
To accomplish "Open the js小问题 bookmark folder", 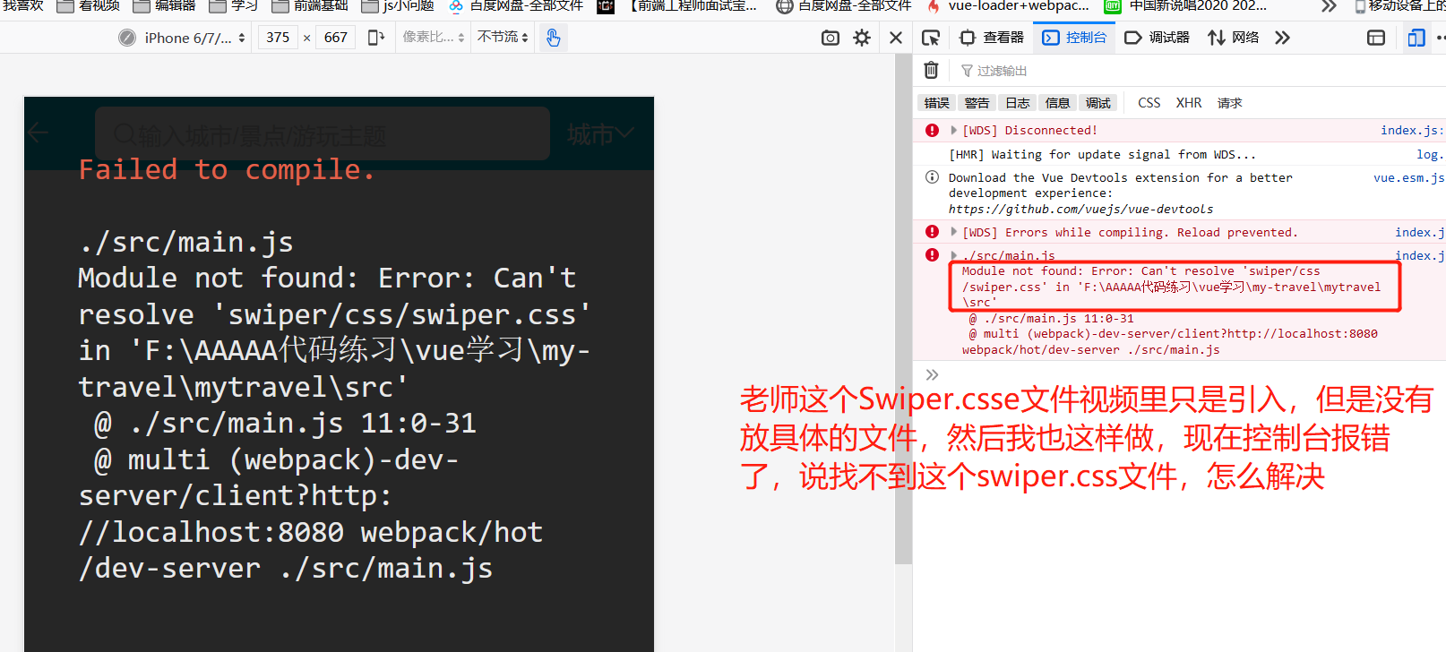I will (x=398, y=6).
